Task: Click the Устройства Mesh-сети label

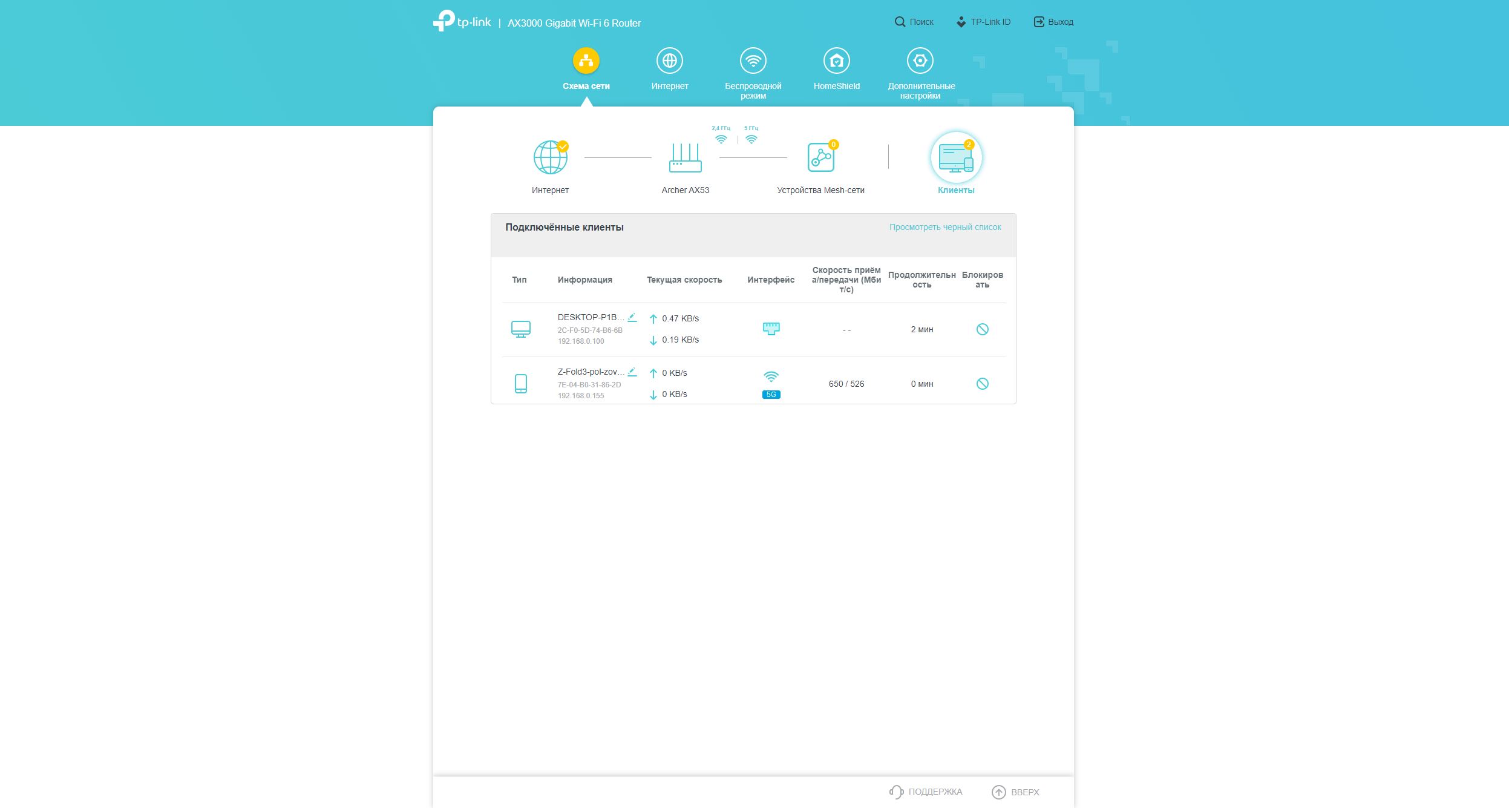Action: pos(820,190)
